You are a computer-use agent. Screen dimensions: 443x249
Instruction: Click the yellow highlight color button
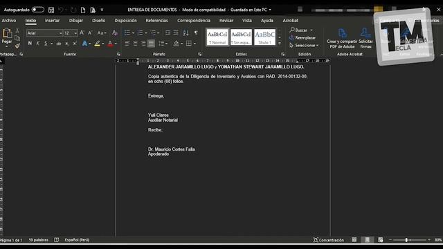tap(97, 44)
